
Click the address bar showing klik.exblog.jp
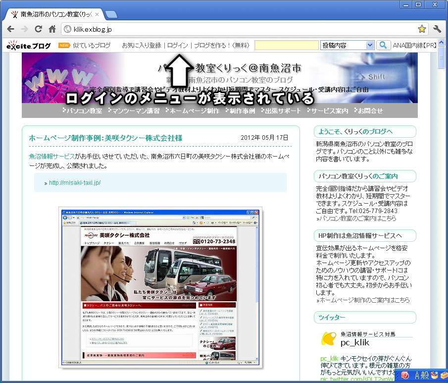click(x=244, y=29)
